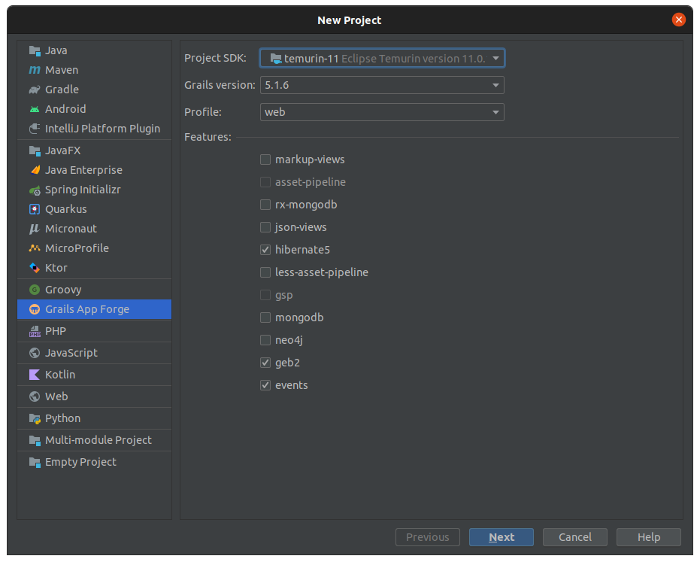Select the JavaFX folder icon
This screenshot has width=700, height=562.
coord(35,150)
